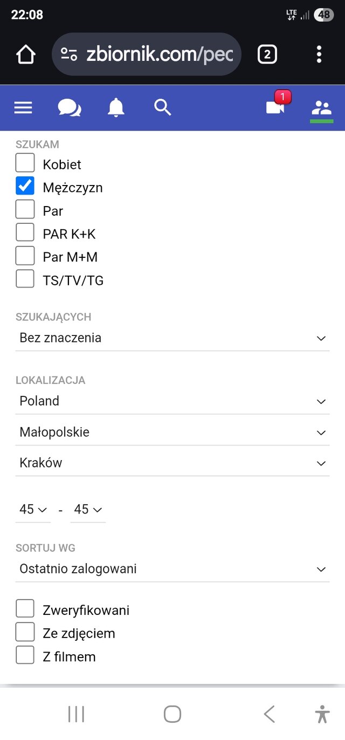Image resolution: width=345 pixels, height=740 pixels.
Task: Open the chat messages icon
Action: (x=69, y=108)
